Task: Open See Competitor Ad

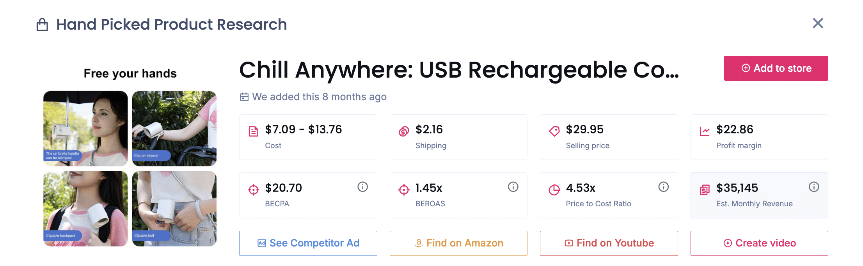Action: 308,243
